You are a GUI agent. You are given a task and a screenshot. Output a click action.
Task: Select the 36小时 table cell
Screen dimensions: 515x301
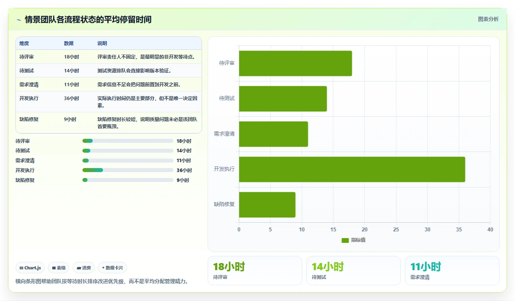point(77,102)
